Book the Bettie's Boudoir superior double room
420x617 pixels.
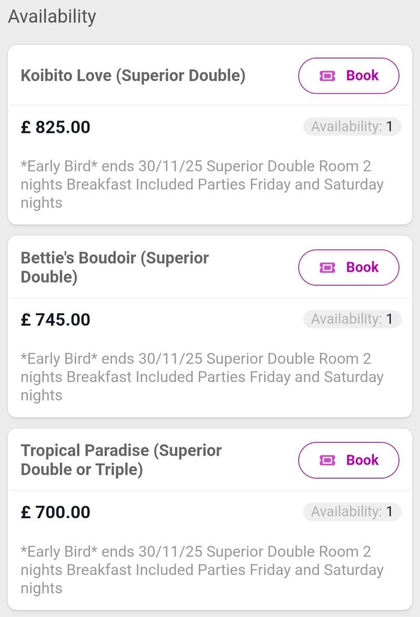349,268
